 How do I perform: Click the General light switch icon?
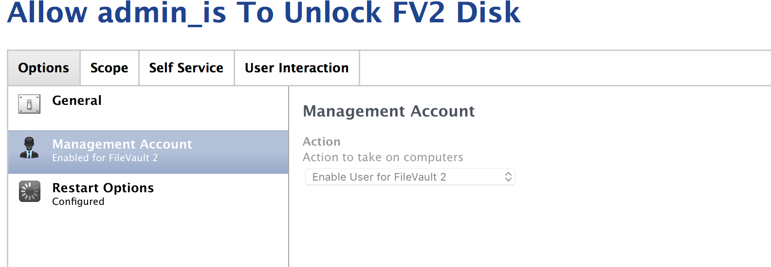(29, 104)
